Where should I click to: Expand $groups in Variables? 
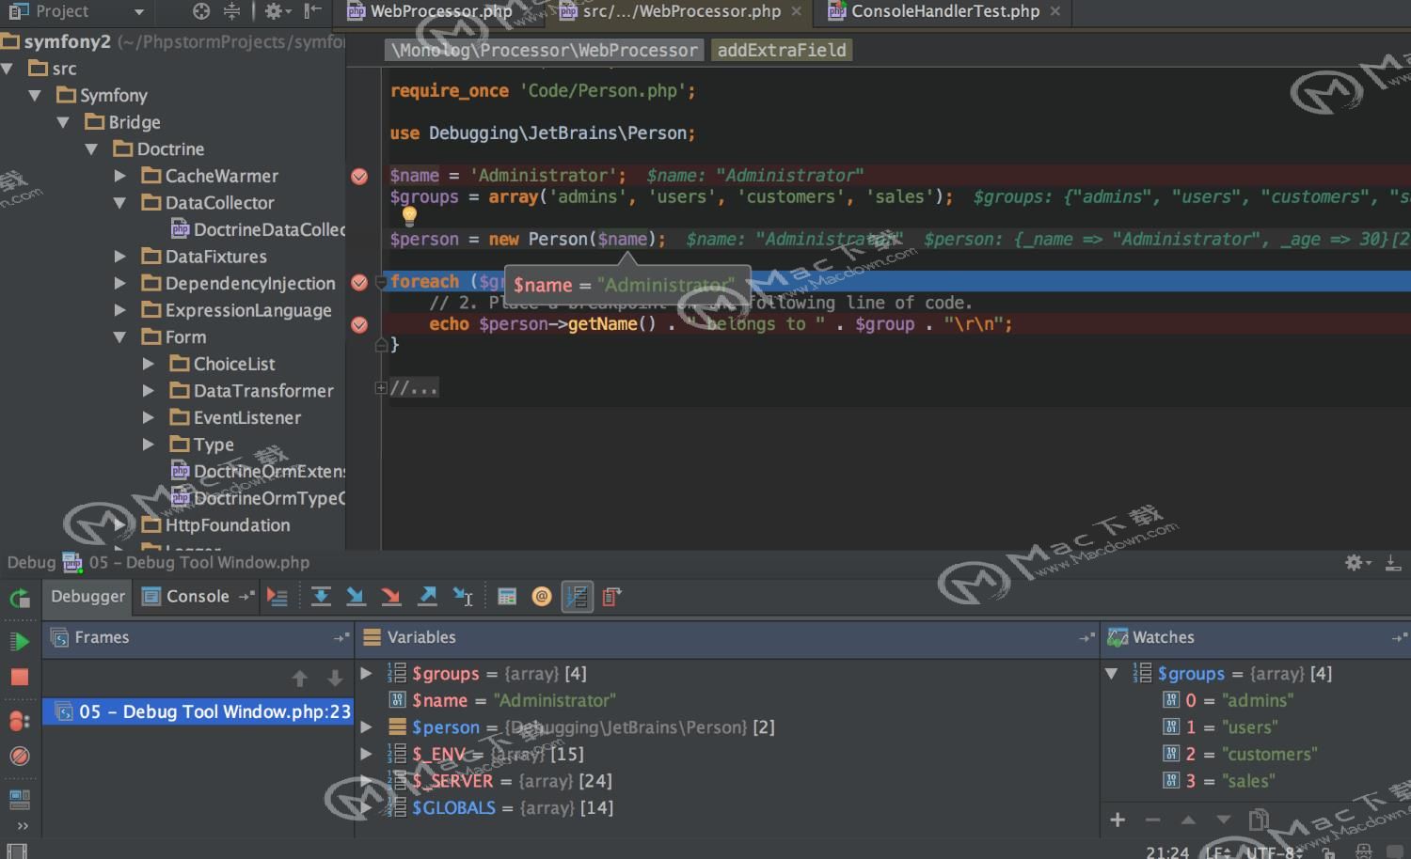coord(366,673)
